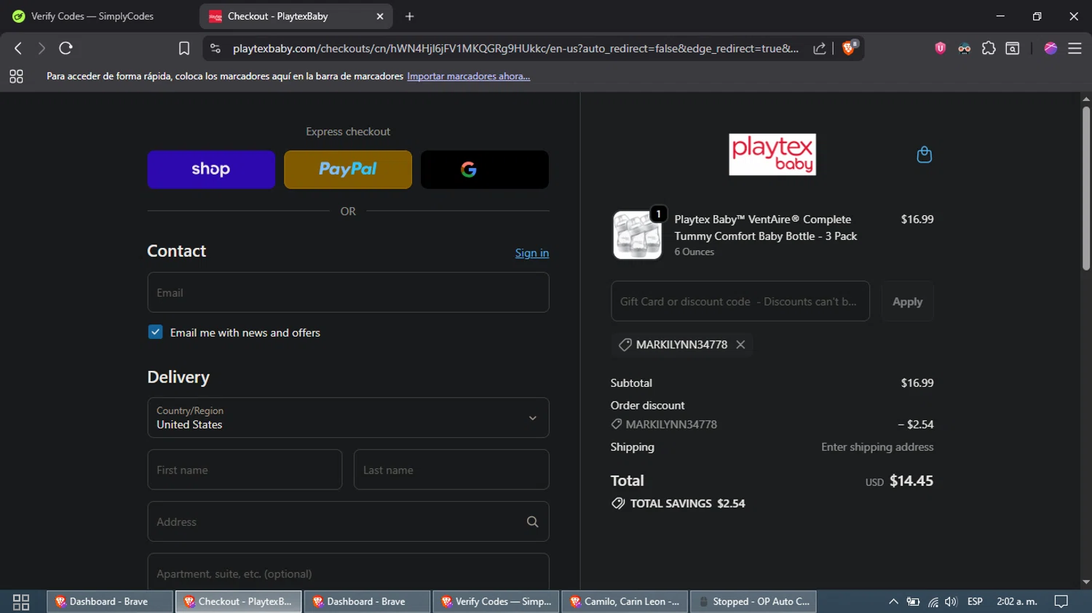
Task: Go forward with the browser forward arrow
Action: [x=41, y=48]
